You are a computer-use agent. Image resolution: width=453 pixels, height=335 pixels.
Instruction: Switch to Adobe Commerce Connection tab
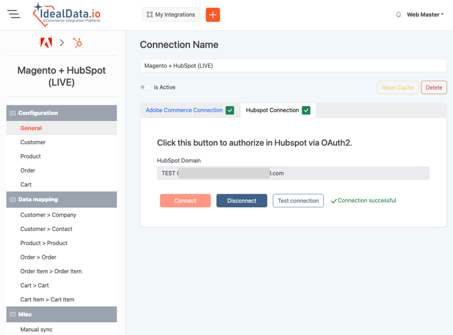(184, 111)
